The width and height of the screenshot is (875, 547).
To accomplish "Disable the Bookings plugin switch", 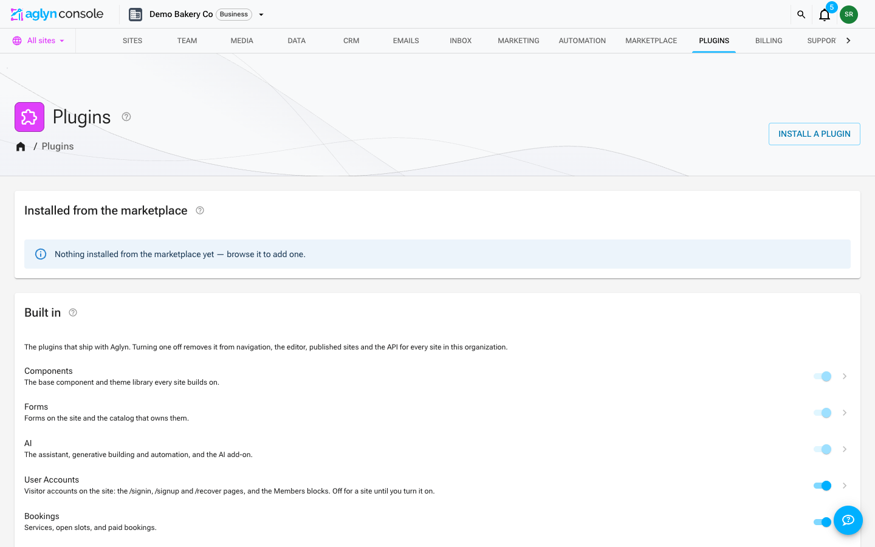I will [x=823, y=522].
